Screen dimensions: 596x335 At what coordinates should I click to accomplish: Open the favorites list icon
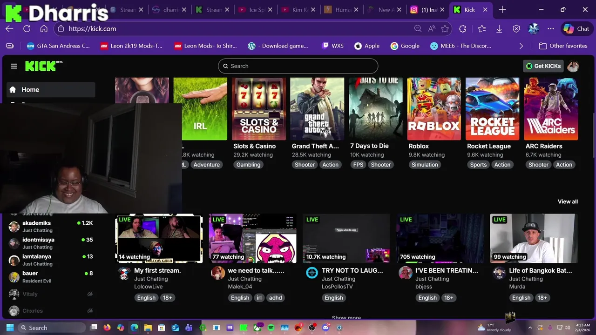[482, 29]
